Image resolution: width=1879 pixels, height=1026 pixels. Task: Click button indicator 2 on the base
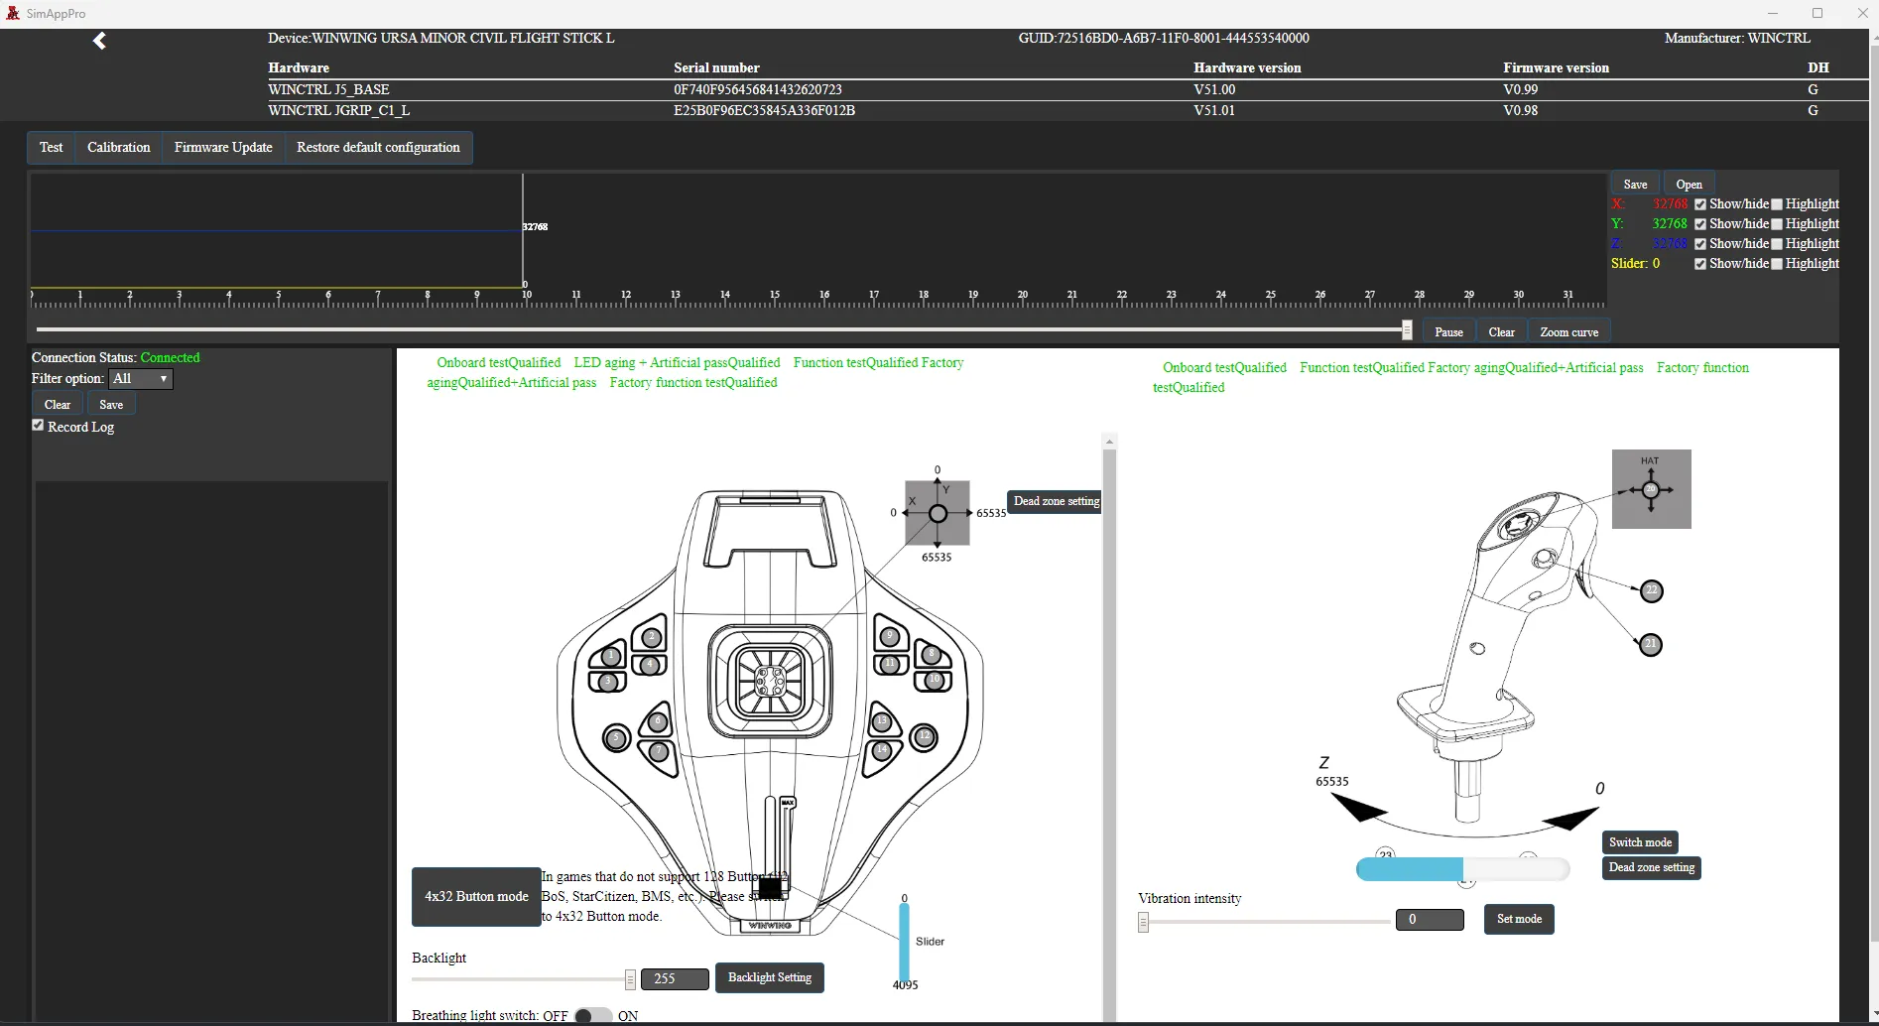pos(651,637)
